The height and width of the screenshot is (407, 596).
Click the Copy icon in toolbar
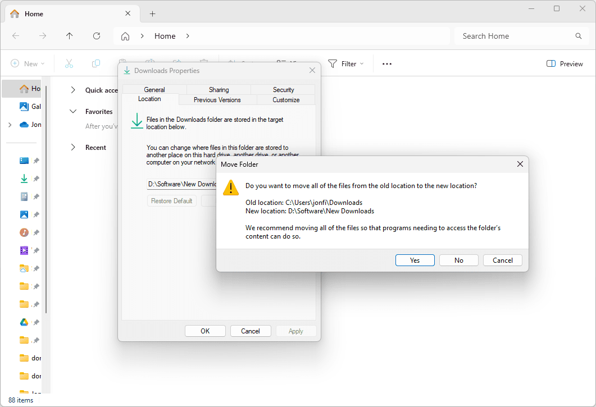point(96,63)
